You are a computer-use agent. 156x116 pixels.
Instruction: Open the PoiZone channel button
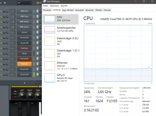[x=24, y=48]
